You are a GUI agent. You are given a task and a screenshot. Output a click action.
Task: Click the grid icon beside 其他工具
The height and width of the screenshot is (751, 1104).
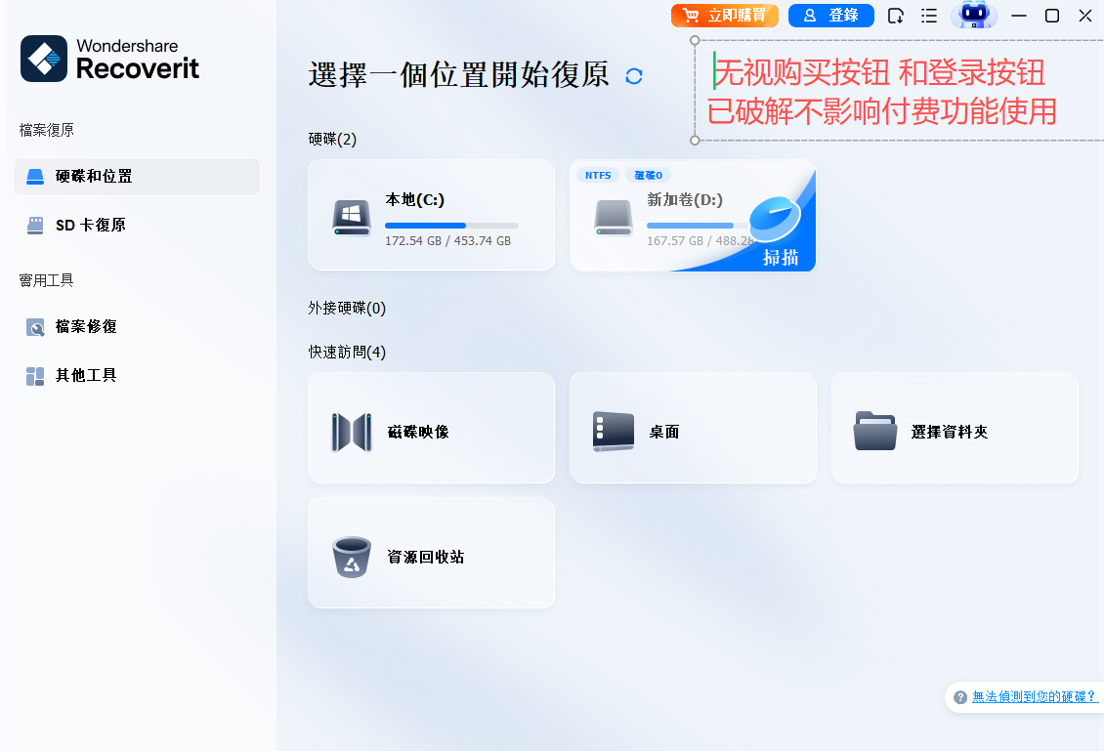click(x=35, y=377)
